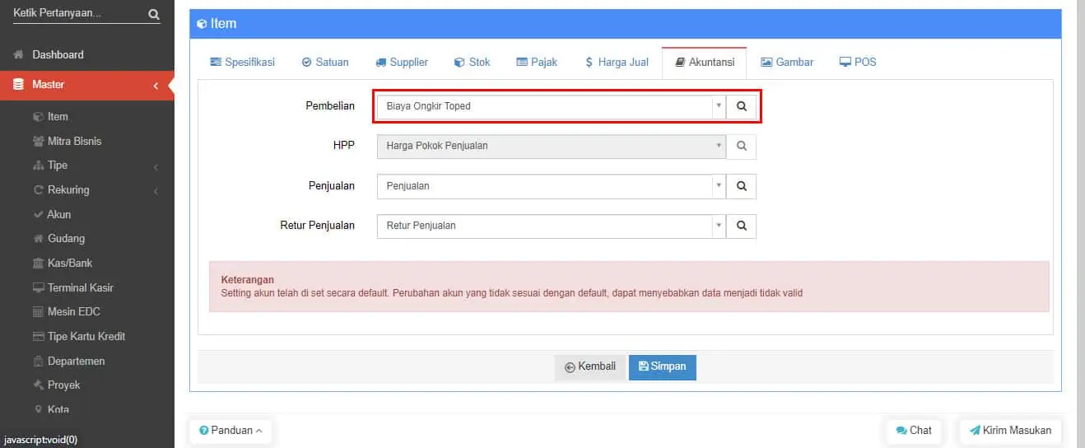Search accounts for Retur Penjualan field

point(741,226)
